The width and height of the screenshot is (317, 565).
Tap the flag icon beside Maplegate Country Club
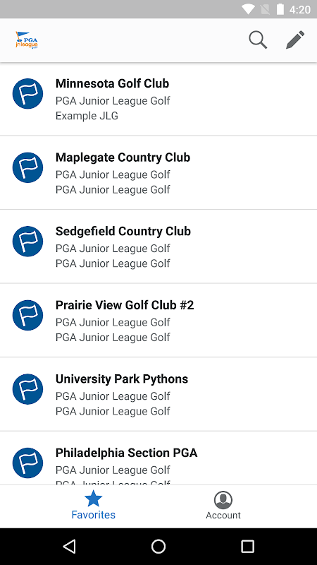coord(27,167)
